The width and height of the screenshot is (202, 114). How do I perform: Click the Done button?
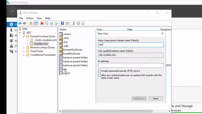click(156, 98)
